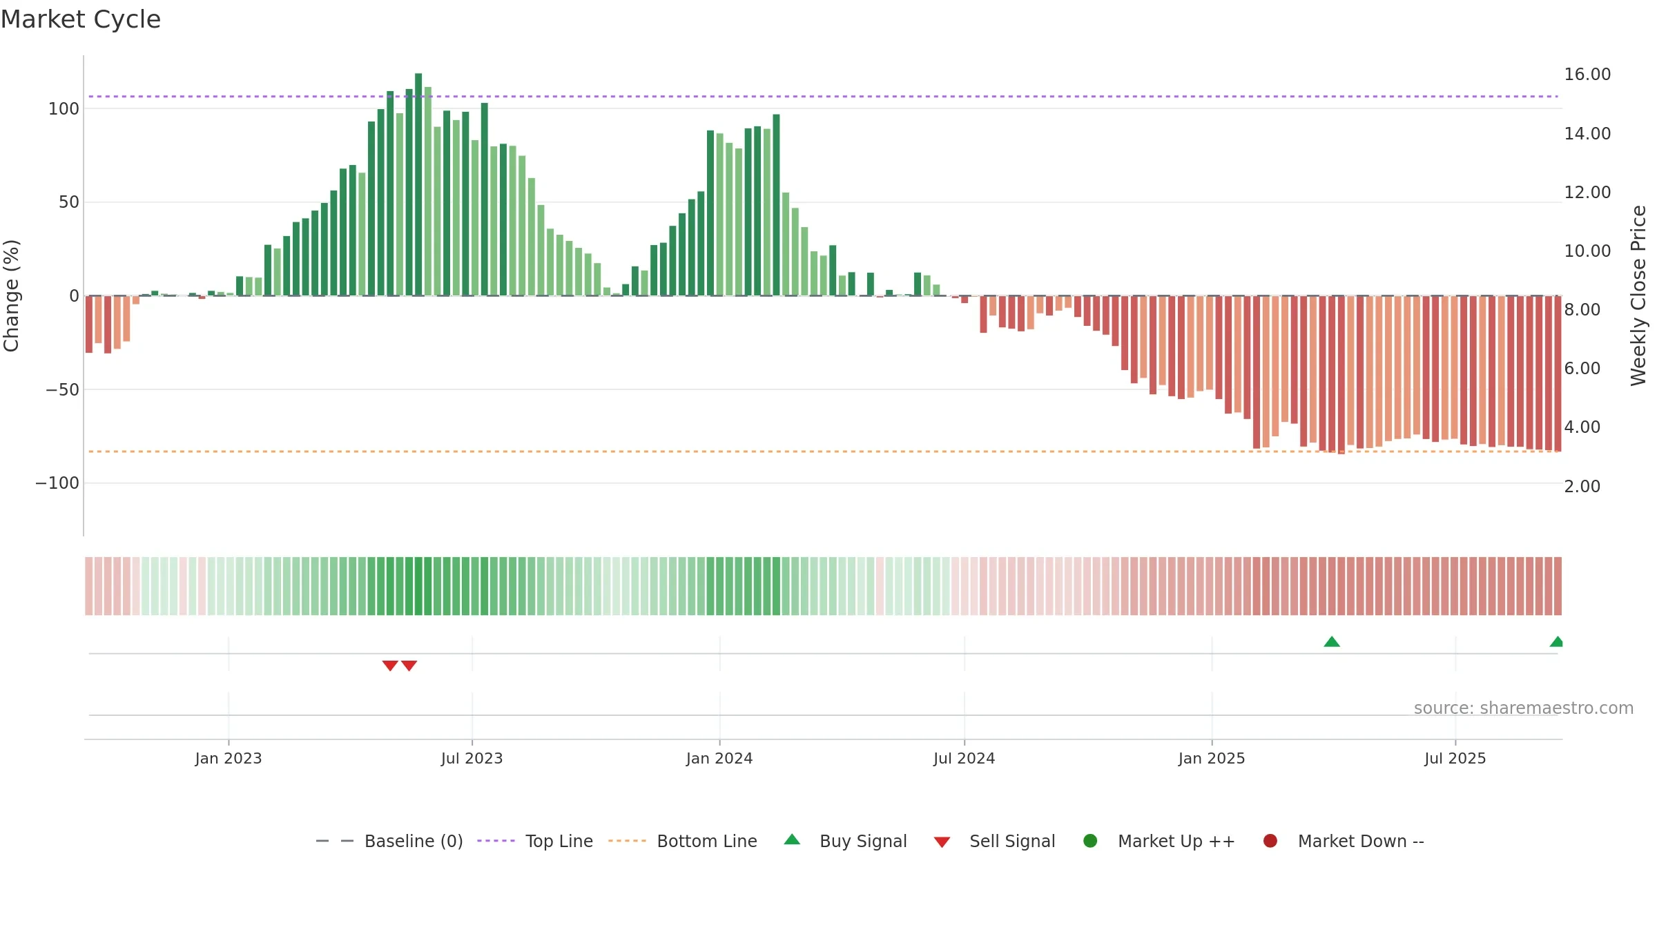Click the 16.00 price tick on the right axis

(x=1587, y=75)
